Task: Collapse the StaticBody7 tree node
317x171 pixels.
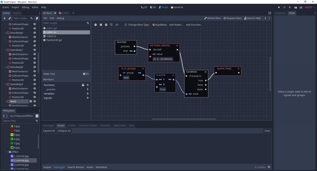Action: [5, 50]
